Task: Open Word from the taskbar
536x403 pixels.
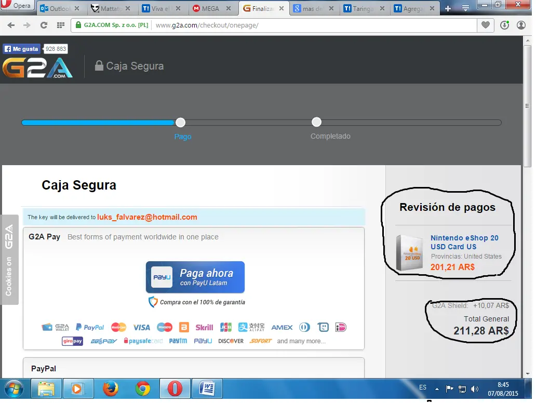Action: (x=207, y=388)
